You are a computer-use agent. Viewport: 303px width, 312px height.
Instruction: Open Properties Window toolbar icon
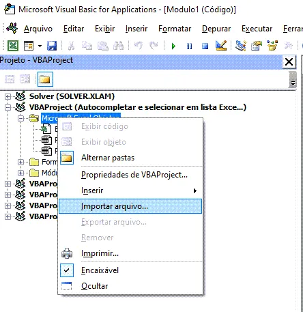[257, 46]
